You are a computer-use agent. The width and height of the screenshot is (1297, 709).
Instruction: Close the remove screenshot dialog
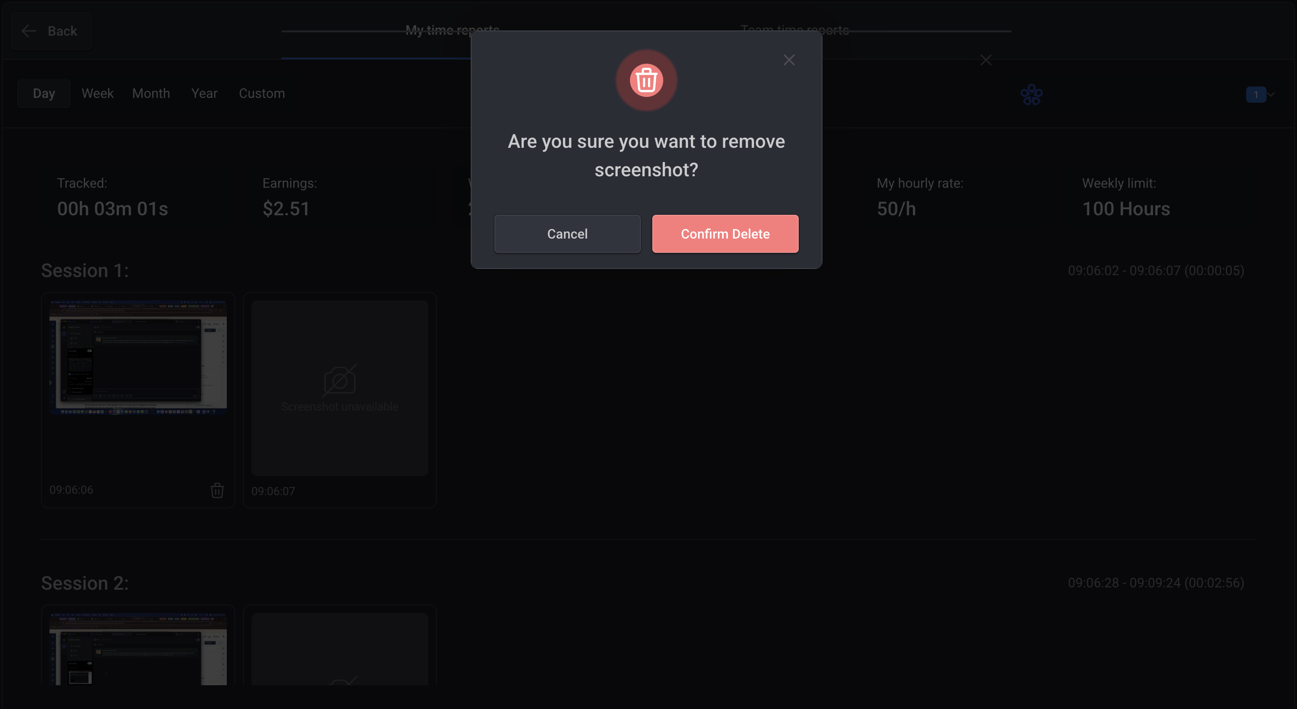tap(788, 60)
